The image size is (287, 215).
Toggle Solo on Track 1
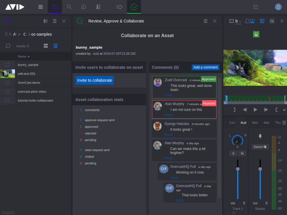(x=233, y=153)
